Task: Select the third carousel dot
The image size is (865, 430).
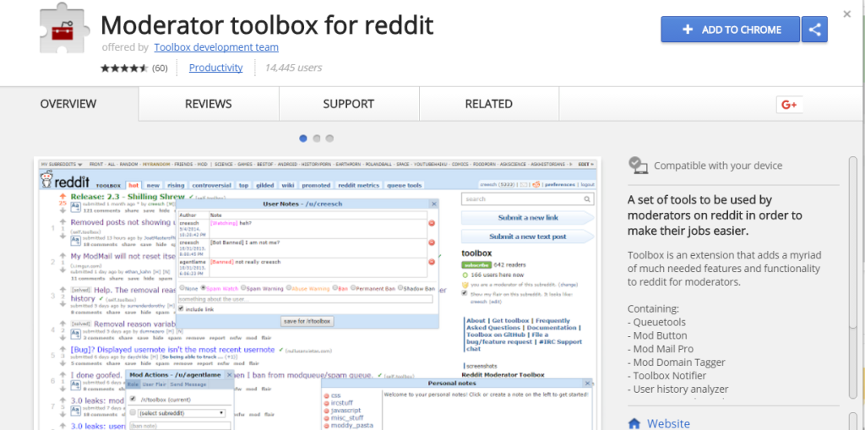Action: 330,139
